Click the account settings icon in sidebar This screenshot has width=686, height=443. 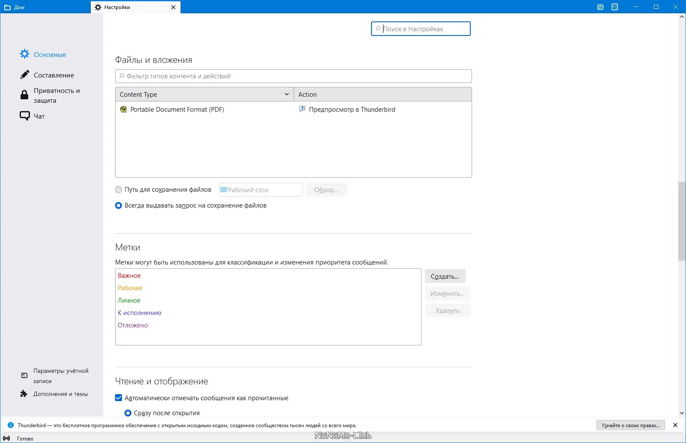tap(24, 375)
